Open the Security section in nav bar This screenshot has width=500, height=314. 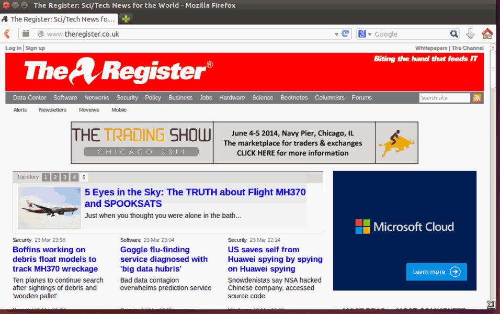[x=127, y=98]
